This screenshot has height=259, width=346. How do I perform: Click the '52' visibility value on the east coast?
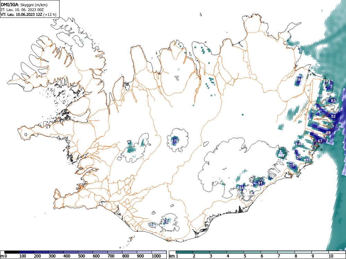coord(333,116)
